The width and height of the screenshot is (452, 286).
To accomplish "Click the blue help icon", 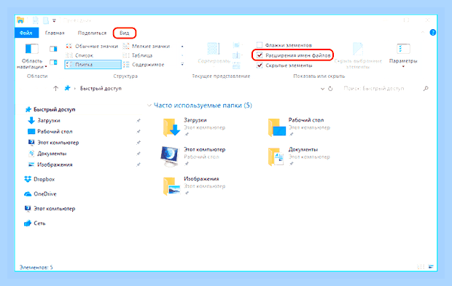I will [432, 33].
